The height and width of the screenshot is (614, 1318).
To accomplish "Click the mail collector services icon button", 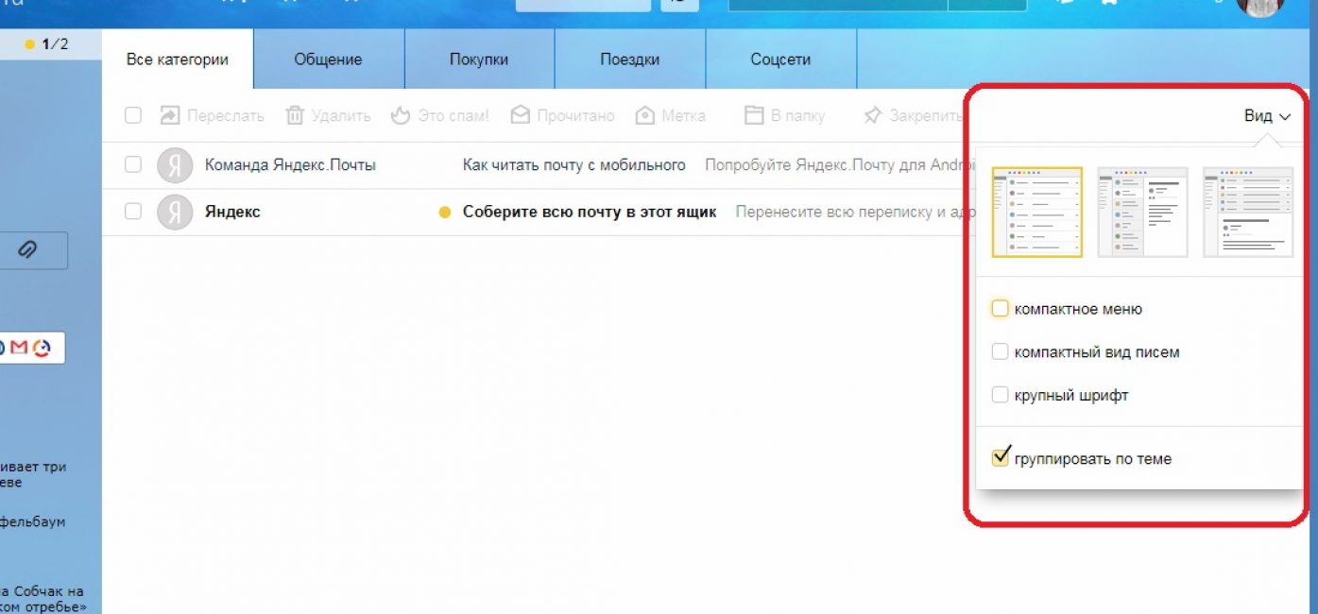I will pos(30,348).
